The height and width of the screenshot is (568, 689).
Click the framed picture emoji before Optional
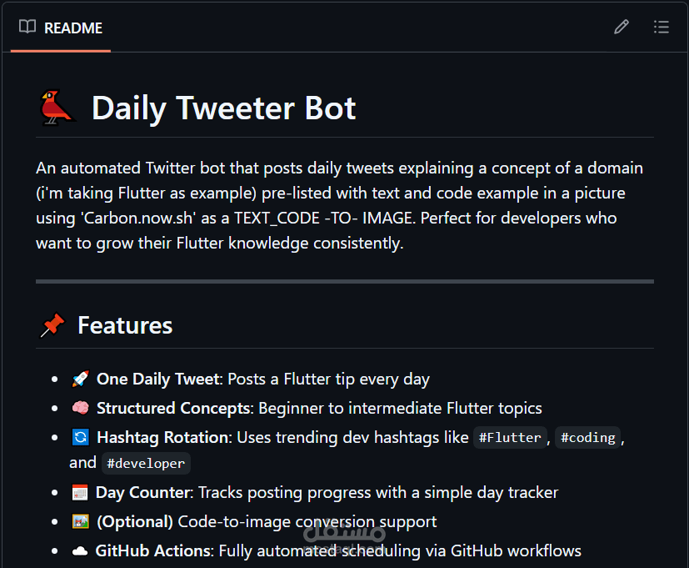click(81, 521)
